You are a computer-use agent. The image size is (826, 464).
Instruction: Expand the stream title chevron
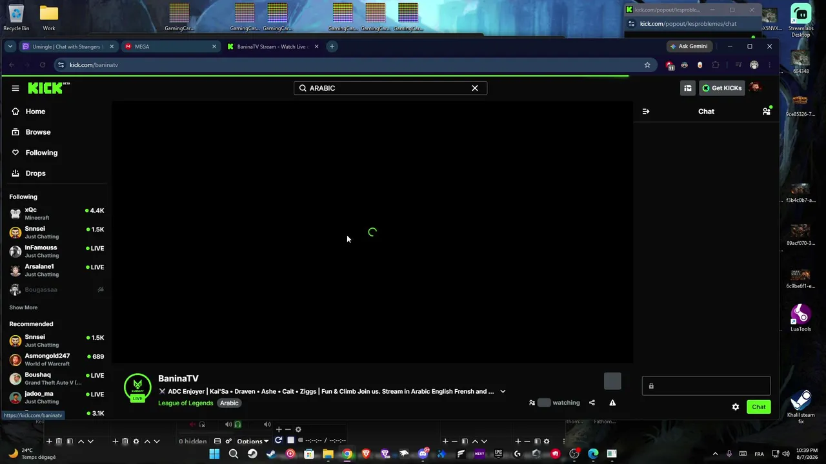click(503, 391)
